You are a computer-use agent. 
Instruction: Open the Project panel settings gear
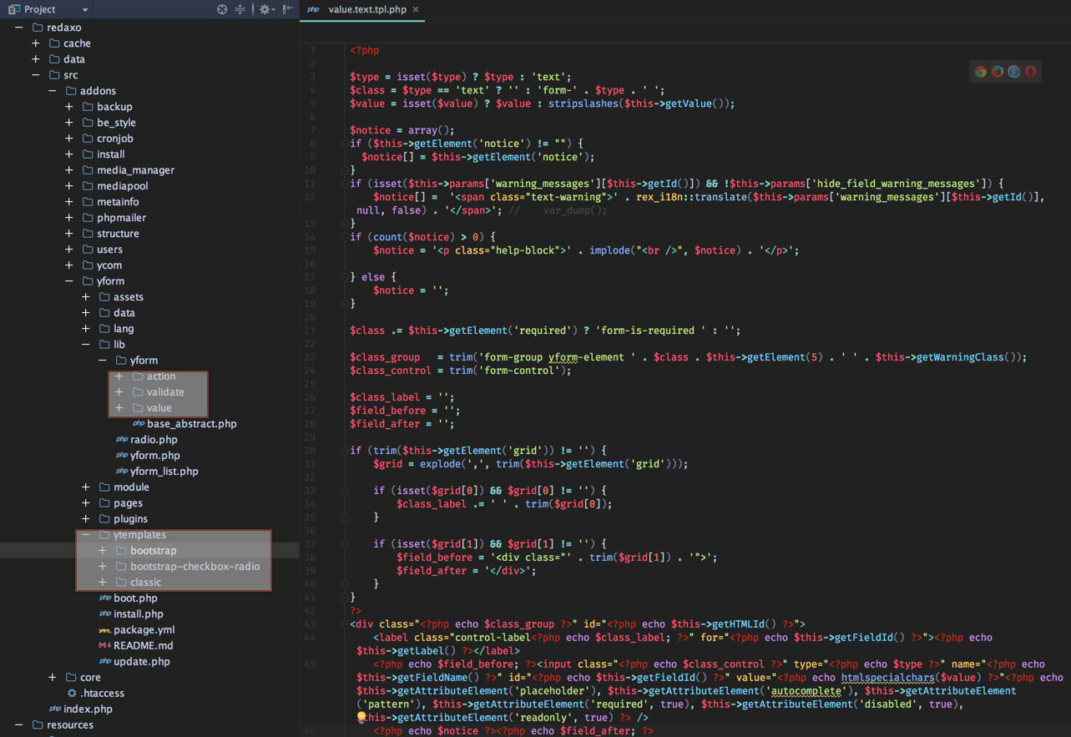[x=265, y=9]
